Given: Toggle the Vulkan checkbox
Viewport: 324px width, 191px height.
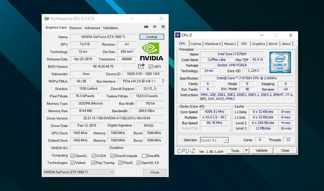Looking at the screenshot, I should 72,163.
